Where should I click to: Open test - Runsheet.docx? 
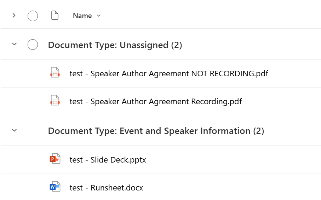[x=106, y=188]
